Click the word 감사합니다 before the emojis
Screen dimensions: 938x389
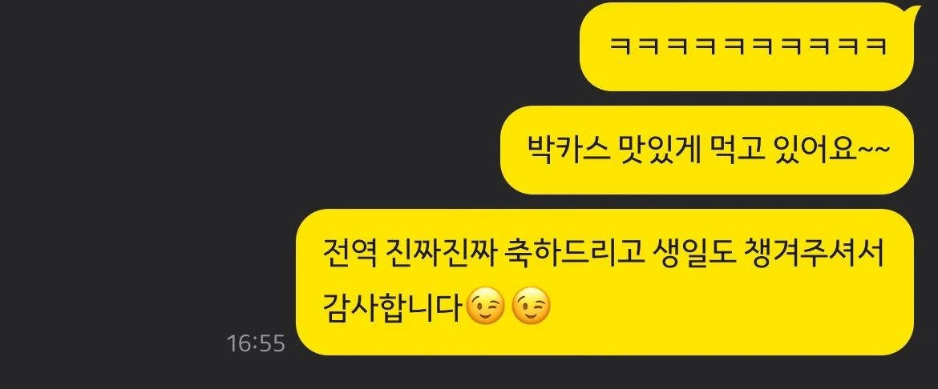tap(394, 307)
